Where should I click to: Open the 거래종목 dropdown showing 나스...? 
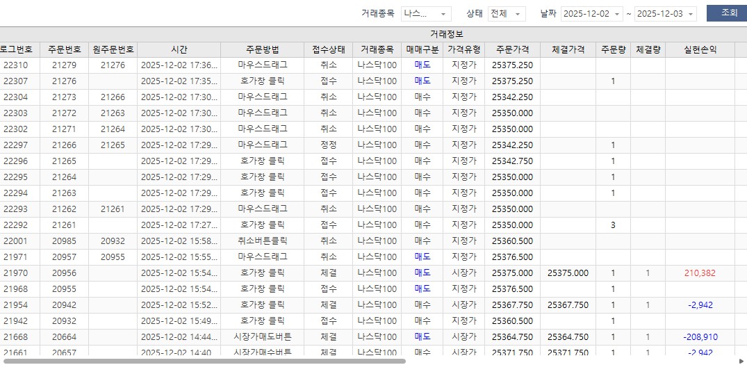point(426,14)
